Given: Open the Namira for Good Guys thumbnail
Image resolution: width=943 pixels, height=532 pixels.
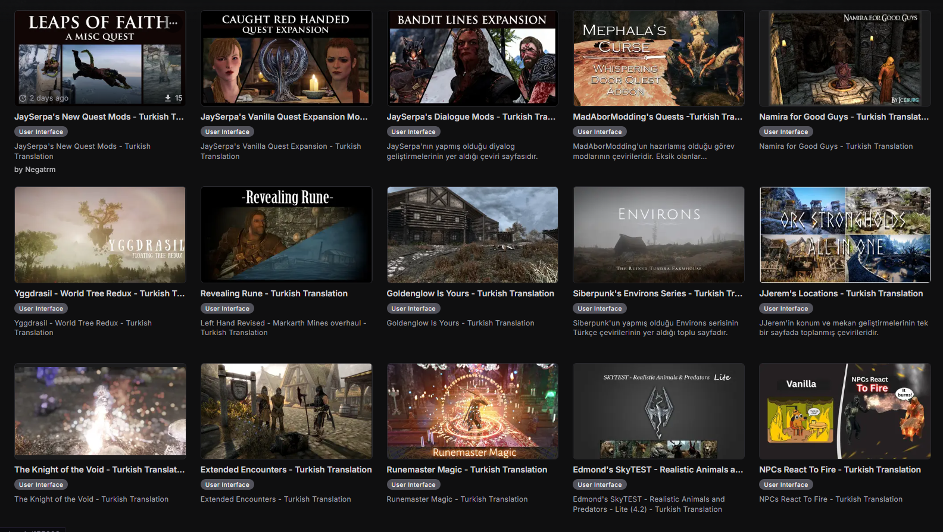Looking at the screenshot, I should tap(845, 58).
